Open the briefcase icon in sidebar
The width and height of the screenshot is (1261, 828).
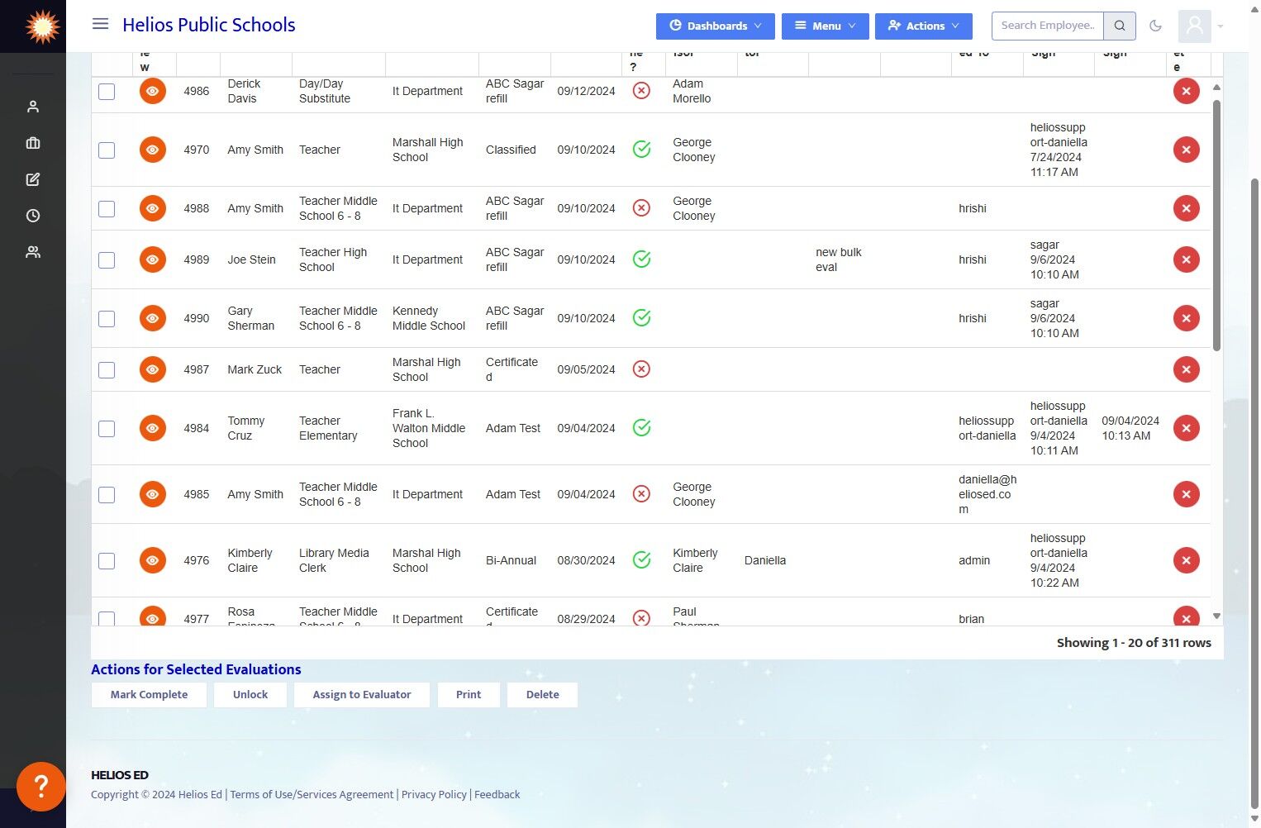pyautogui.click(x=33, y=143)
